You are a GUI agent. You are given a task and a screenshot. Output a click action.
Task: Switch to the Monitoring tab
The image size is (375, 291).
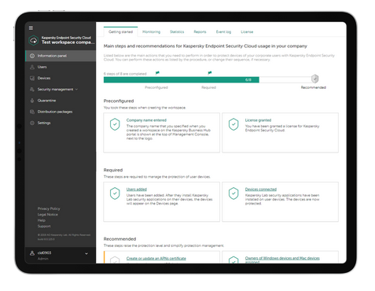[x=151, y=31]
